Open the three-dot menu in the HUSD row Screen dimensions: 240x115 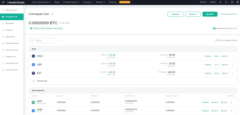point(231,111)
